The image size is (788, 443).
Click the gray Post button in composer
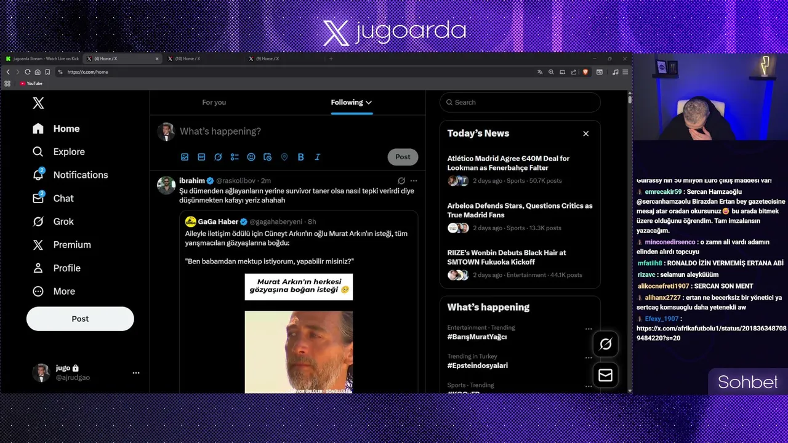click(403, 157)
